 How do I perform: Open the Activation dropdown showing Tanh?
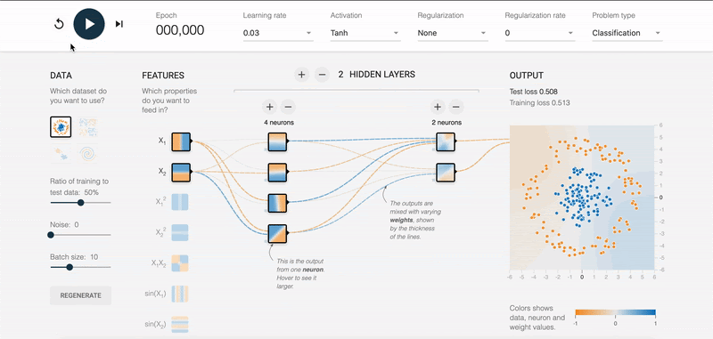[365, 33]
